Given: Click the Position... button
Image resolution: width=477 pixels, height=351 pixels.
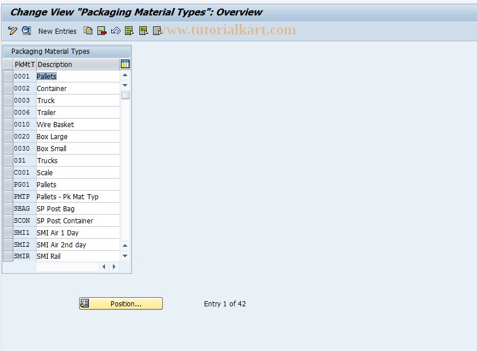Looking at the screenshot, I should point(121,303).
